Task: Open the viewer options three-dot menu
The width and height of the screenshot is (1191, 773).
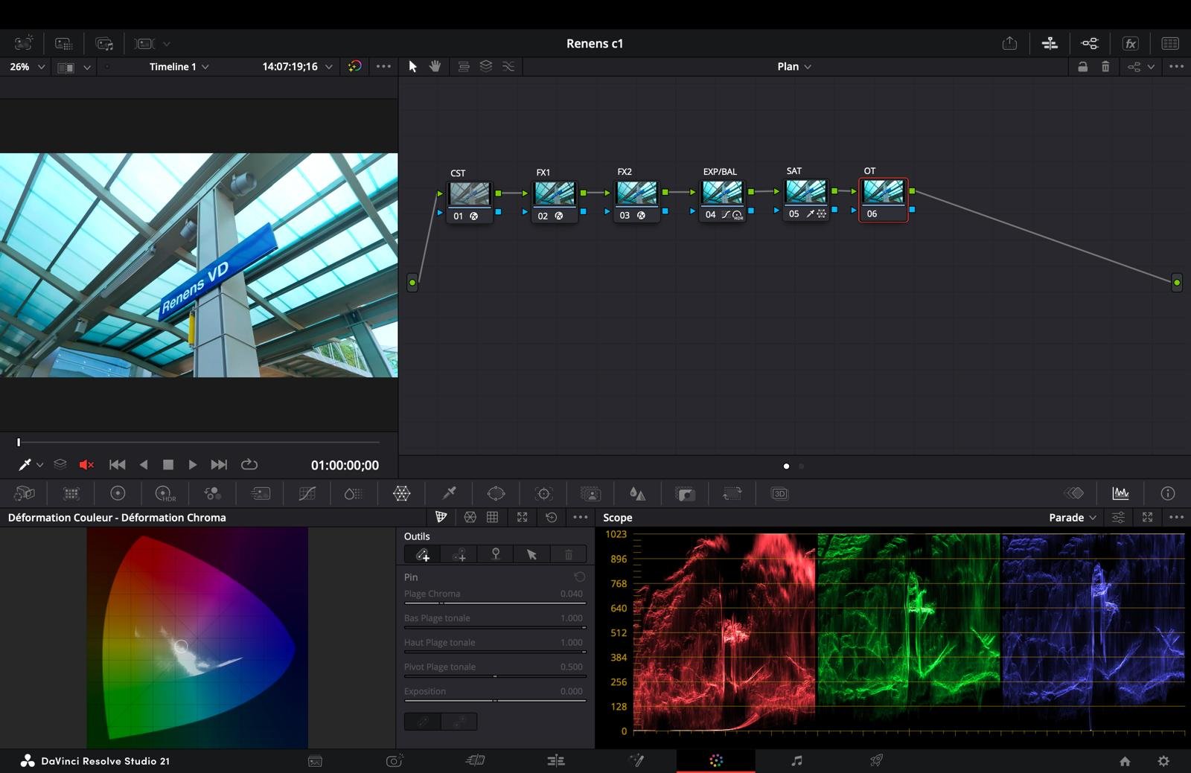Action: tap(383, 66)
